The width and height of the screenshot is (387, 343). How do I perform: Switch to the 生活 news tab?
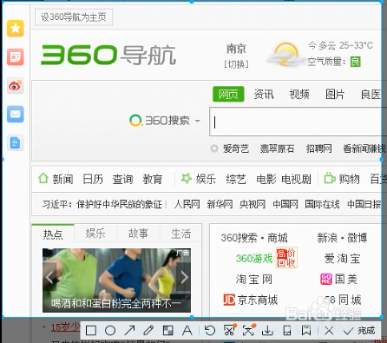coord(180,234)
